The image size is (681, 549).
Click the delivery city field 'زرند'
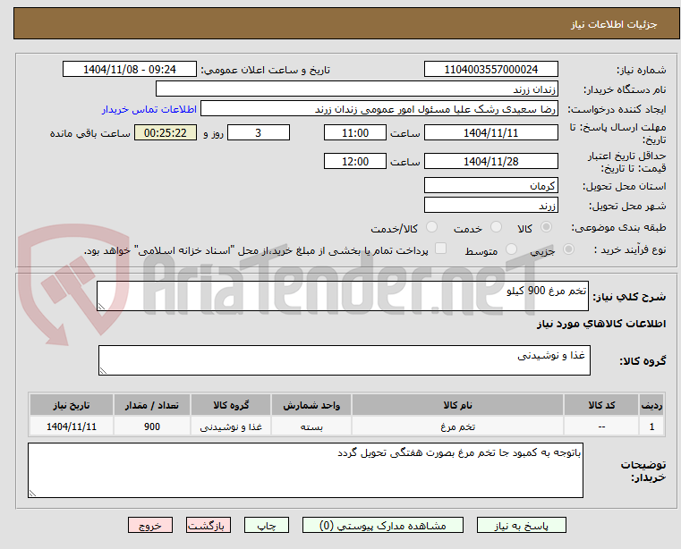tap(490, 206)
